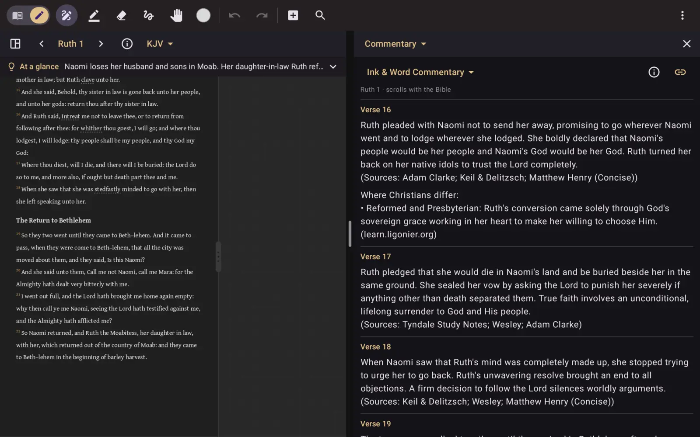Expand the At a glance summary

[333, 67]
